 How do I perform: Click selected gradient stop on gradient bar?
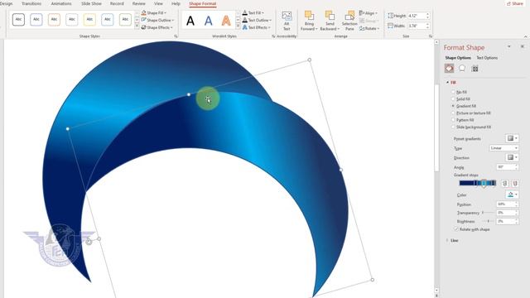coord(484,184)
